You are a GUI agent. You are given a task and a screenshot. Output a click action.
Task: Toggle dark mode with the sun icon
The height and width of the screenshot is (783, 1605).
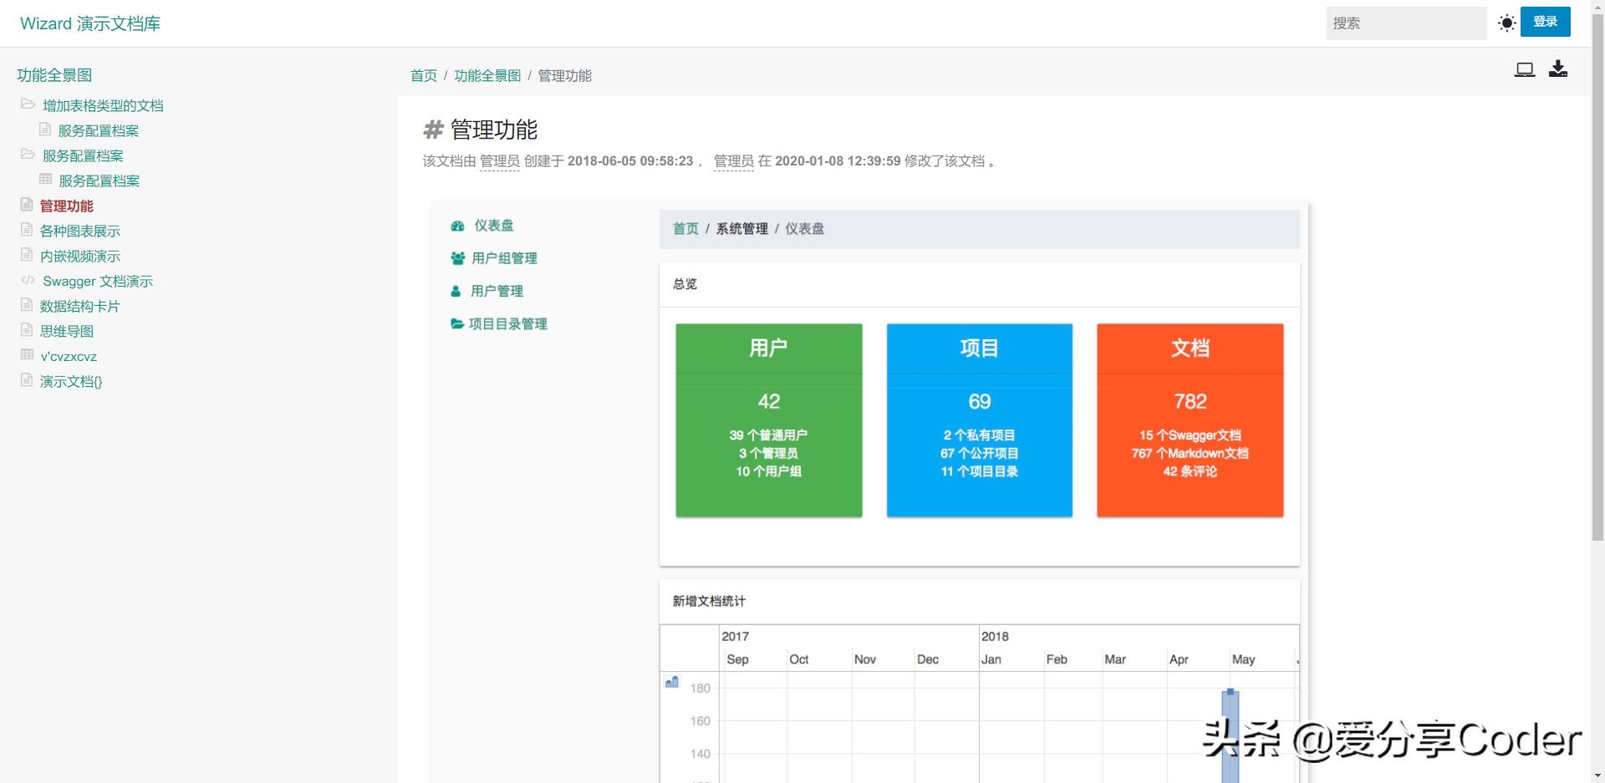tap(1507, 23)
